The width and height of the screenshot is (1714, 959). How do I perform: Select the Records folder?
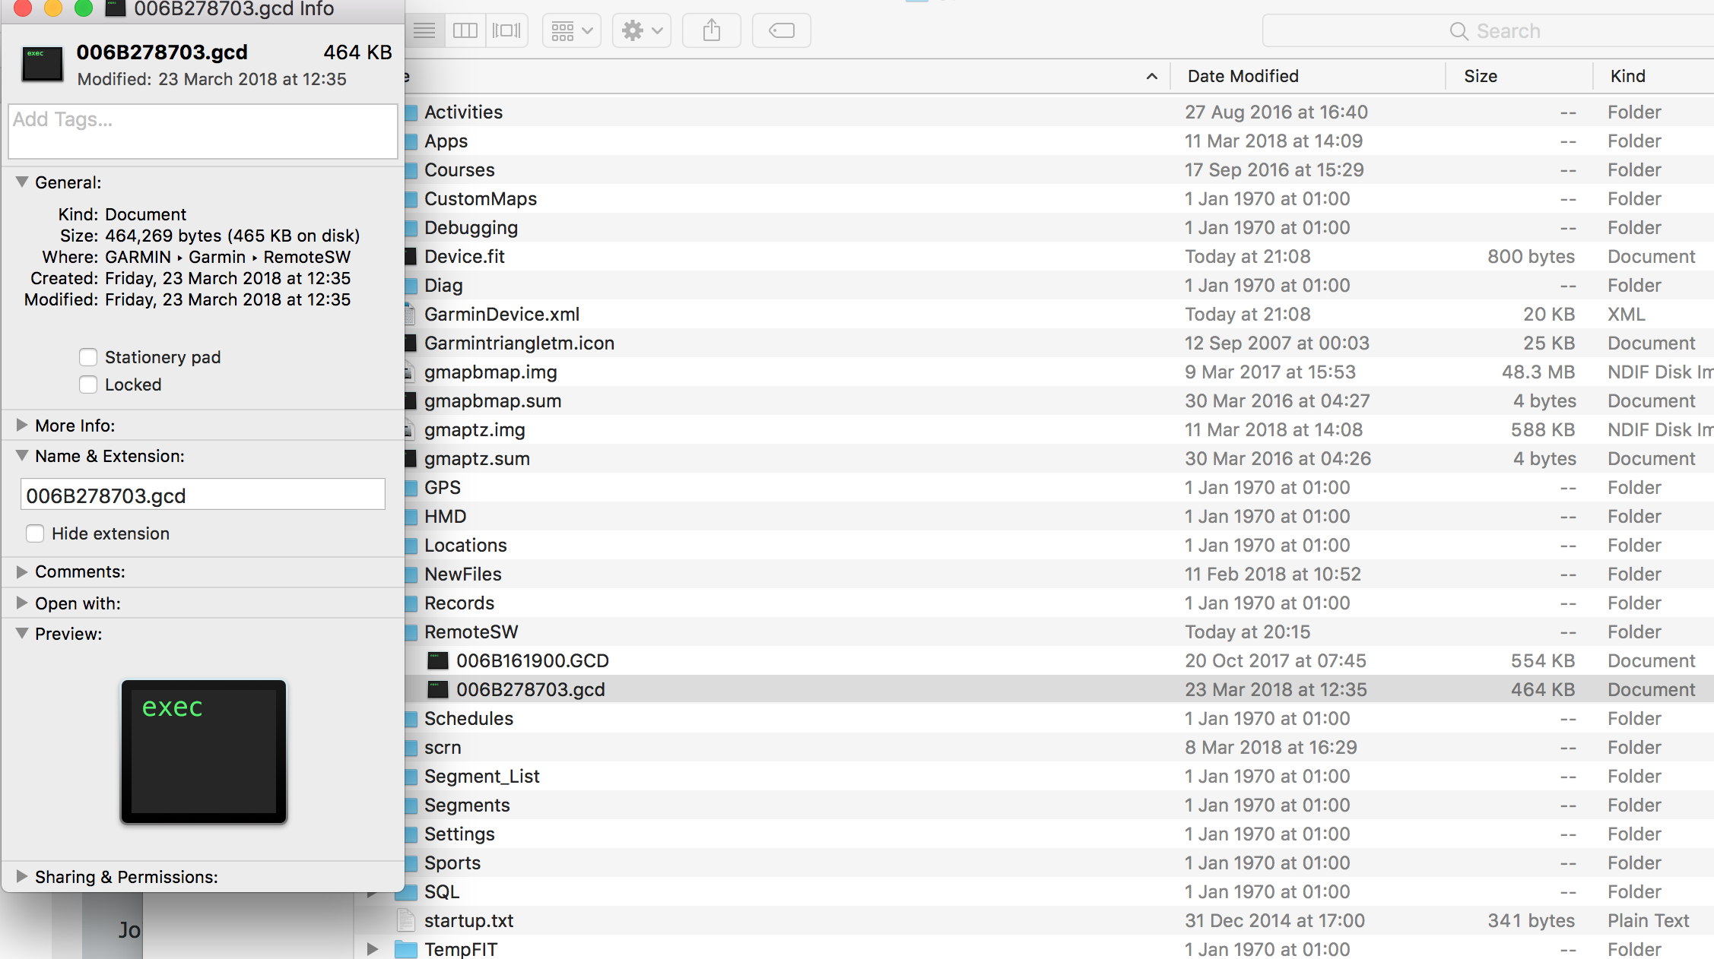pyautogui.click(x=459, y=603)
